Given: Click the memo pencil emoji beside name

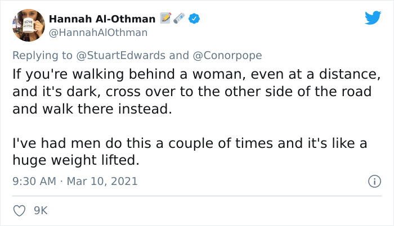Looking at the screenshot, I should pyautogui.click(x=166, y=19).
